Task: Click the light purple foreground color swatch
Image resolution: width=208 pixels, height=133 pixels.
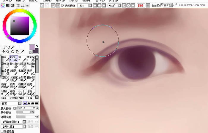Action: pos(32,47)
